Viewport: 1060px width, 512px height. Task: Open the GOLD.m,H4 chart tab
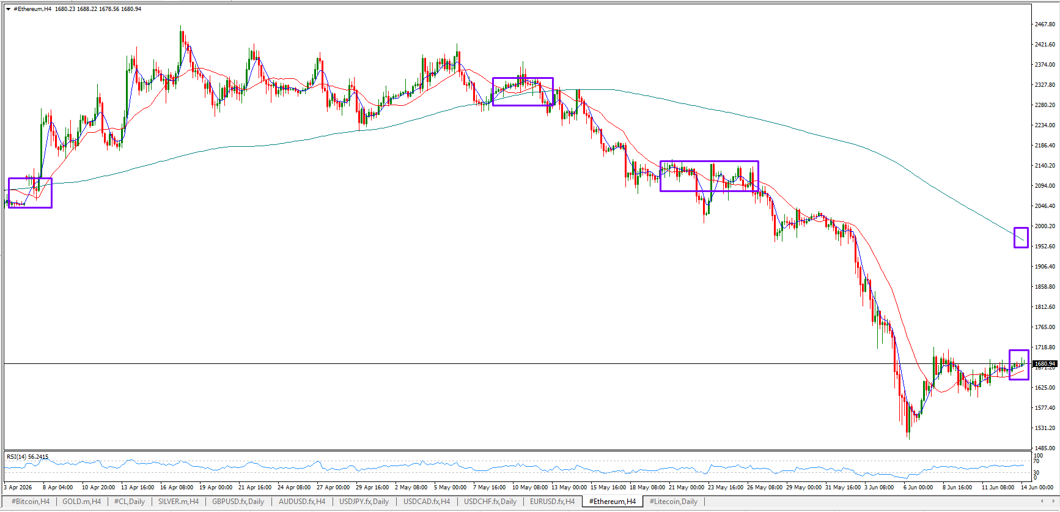click(x=82, y=502)
